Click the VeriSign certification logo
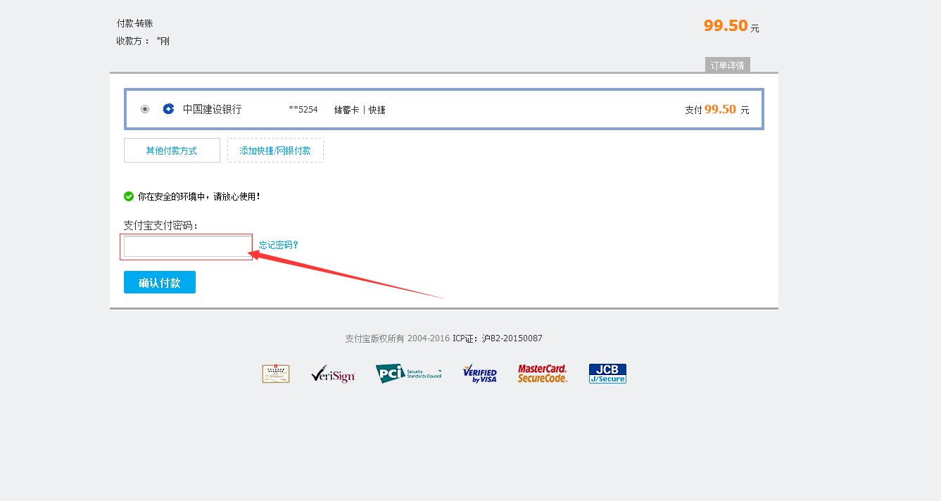The height and width of the screenshot is (501, 941). [333, 374]
